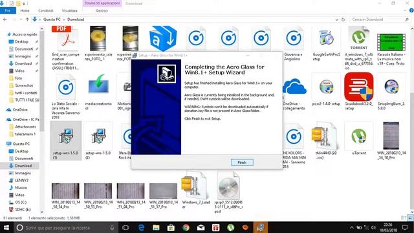Image resolution: width=414 pixels, height=233 pixels.
Task: Select Lo Stato Sociale audio file
Action: pyautogui.click(x=65, y=96)
